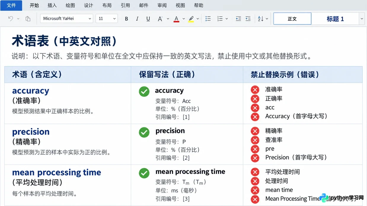The image size is (367, 206).
Task: Click red X next to pre
Action: coord(255,149)
